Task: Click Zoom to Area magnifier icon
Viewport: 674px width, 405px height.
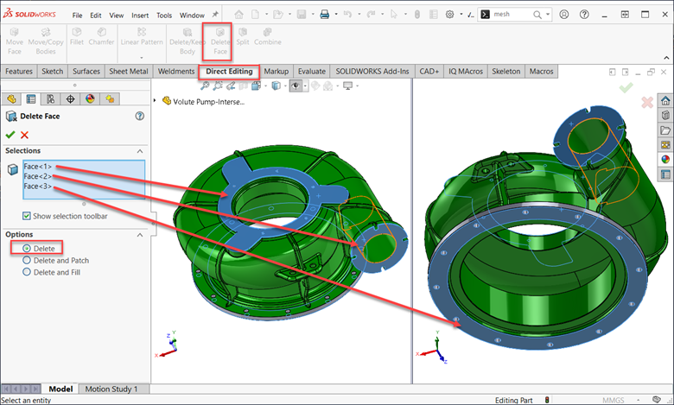Action: coord(218,85)
